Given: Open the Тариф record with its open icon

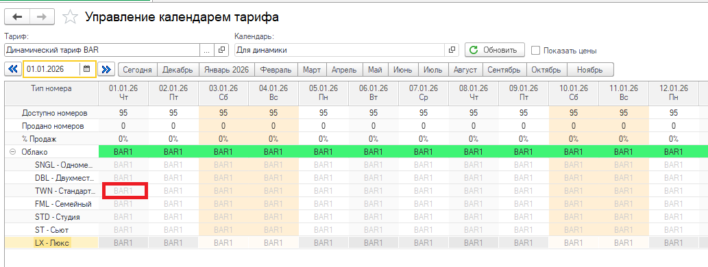Looking at the screenshot, I should 221,50.
